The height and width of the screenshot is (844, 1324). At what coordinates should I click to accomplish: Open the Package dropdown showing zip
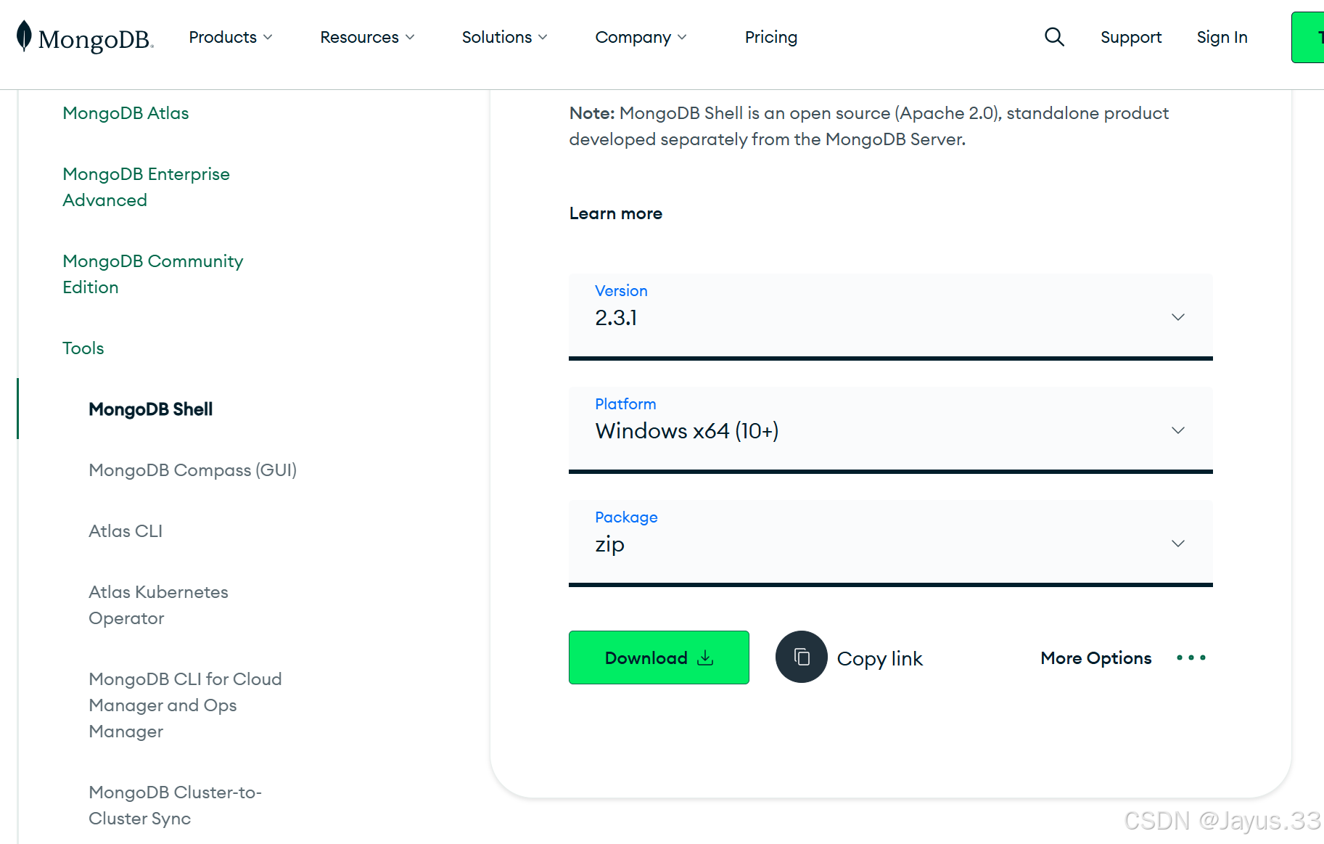[x=891, y=544]
